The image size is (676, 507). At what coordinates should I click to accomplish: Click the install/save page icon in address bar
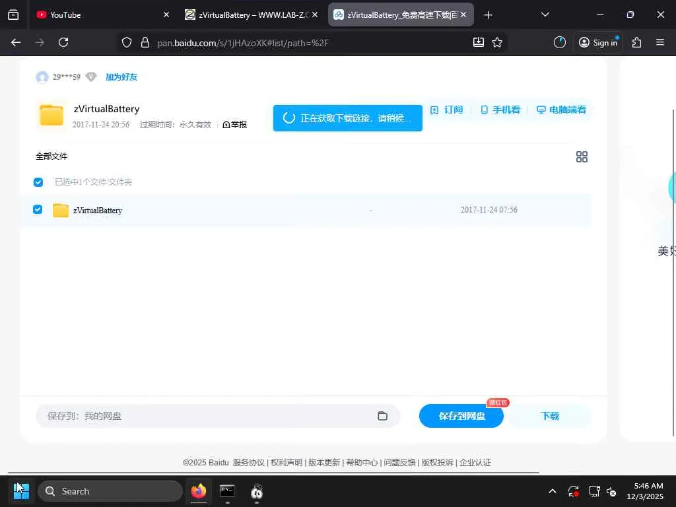pos(479,42)
